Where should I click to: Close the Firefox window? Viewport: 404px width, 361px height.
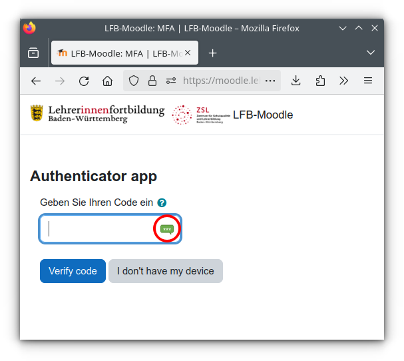[375, 28]
